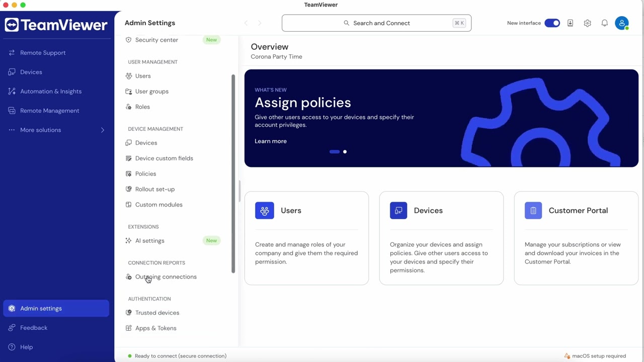Image resolution: width=644 pixels, height=362 pixels.
Task: Click the back navigation arrow
Action: 246,23
